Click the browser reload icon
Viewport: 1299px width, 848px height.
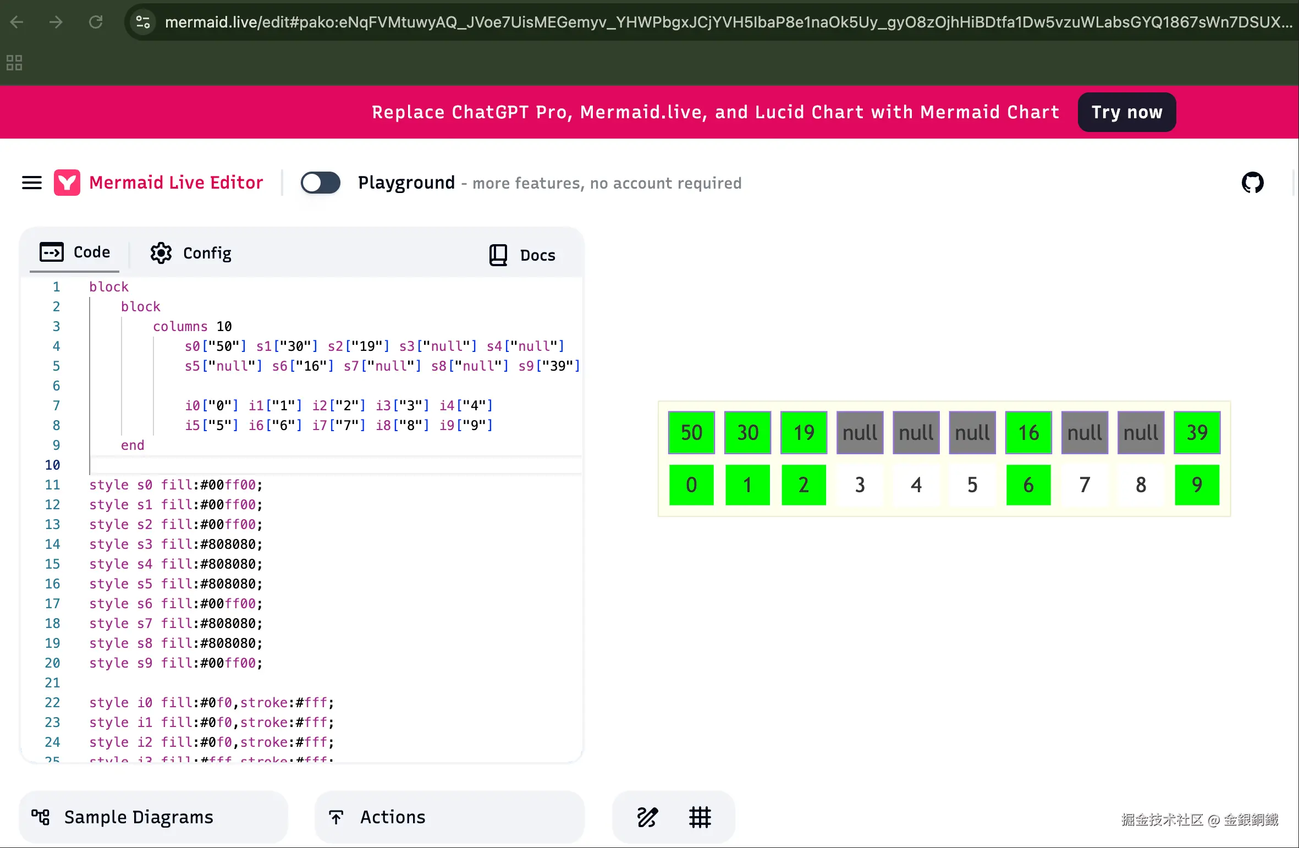96,22
